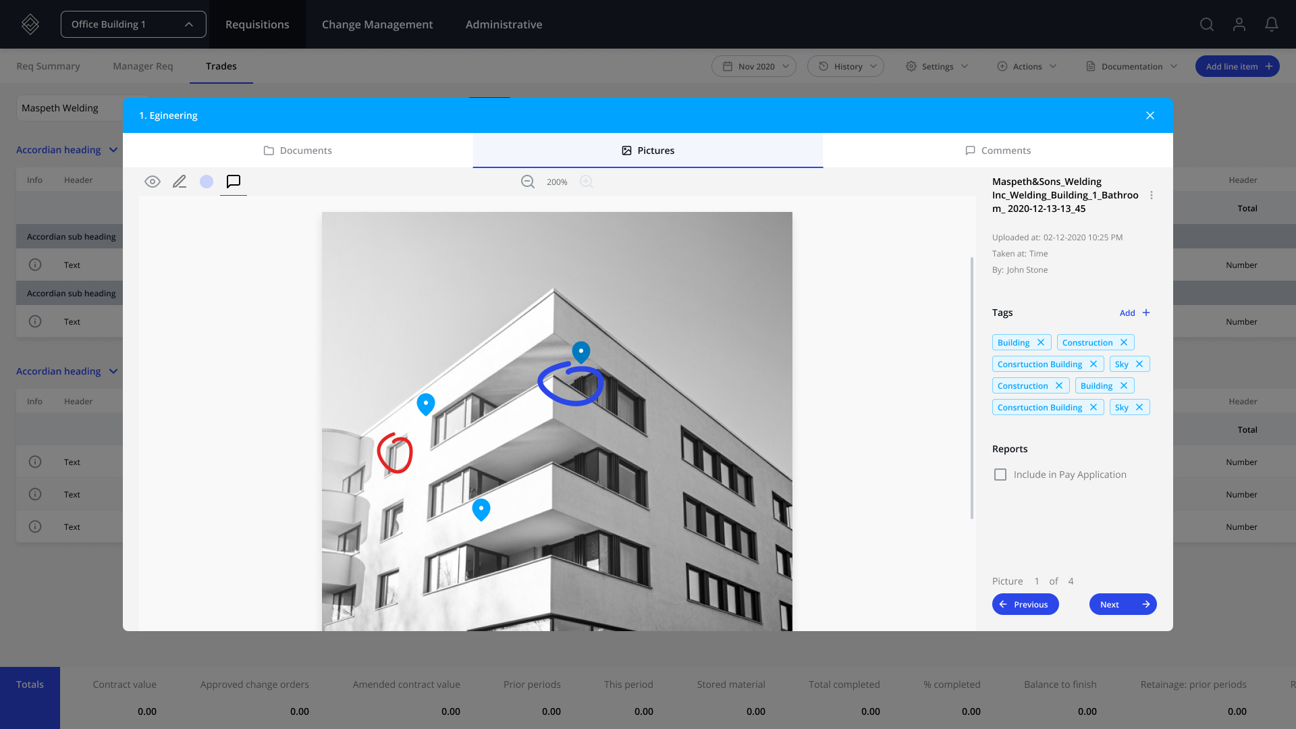
Task: Select the comment annotation tool
Action: click(234, 182)
